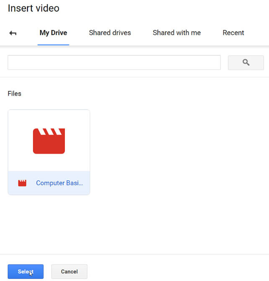
Task: Select the large red clapperboard video thumbnail
Action: [49, 141]
